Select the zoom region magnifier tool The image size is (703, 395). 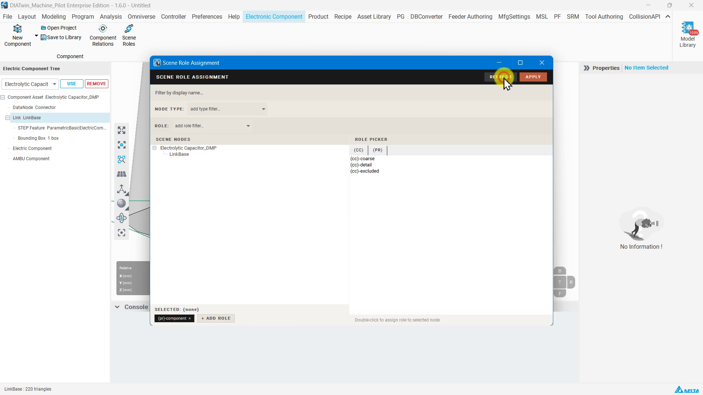tap(122, 160)
